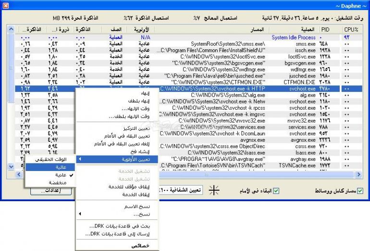Select 'إنهاء بلطف' in the context menu
The height and width of the screenshot is (251, 370).
click(117, 101)
